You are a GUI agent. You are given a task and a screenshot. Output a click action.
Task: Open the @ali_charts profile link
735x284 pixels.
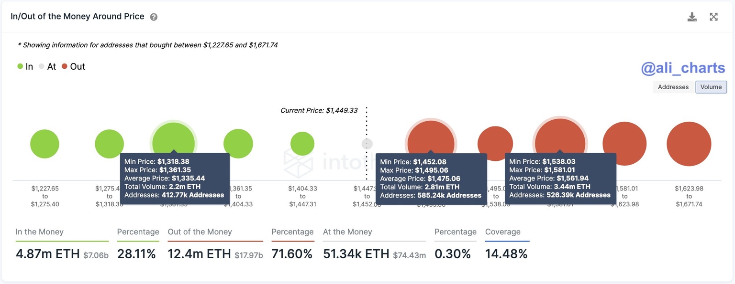[683, 68]
